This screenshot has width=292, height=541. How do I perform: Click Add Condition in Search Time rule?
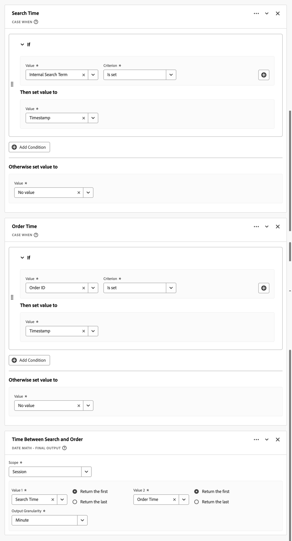[29, 147]
